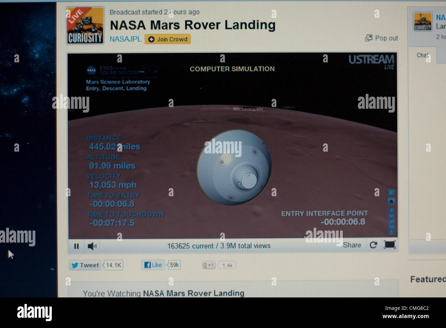Click the question mark icon in the simulation
Image resolution: width=446 pixels, height=328 pixels.
tap(391, 210)
